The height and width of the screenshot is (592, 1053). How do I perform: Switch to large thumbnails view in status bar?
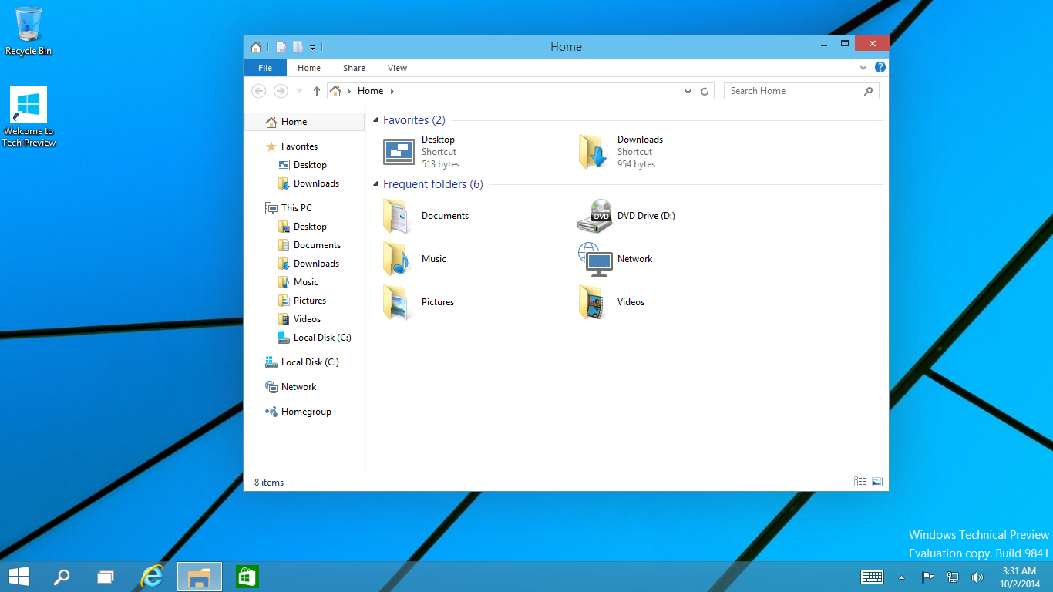coord(877,481)
